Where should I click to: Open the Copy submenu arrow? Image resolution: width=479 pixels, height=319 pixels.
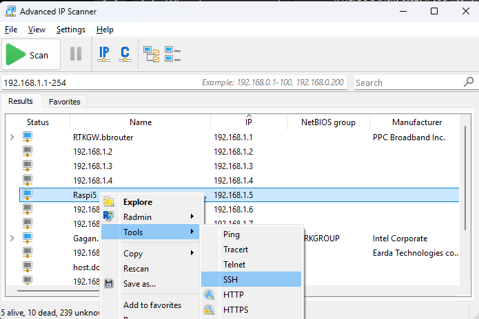[x=192, y=253]
